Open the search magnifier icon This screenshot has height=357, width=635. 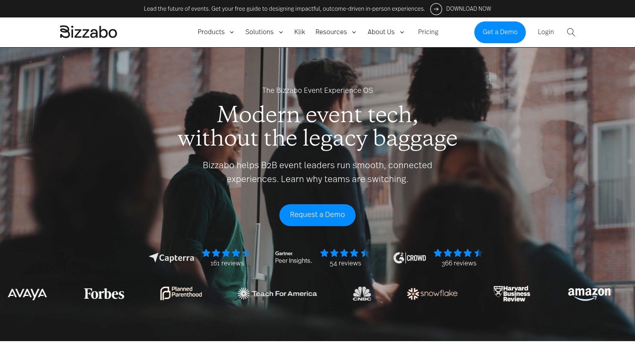tap(571, 32)
